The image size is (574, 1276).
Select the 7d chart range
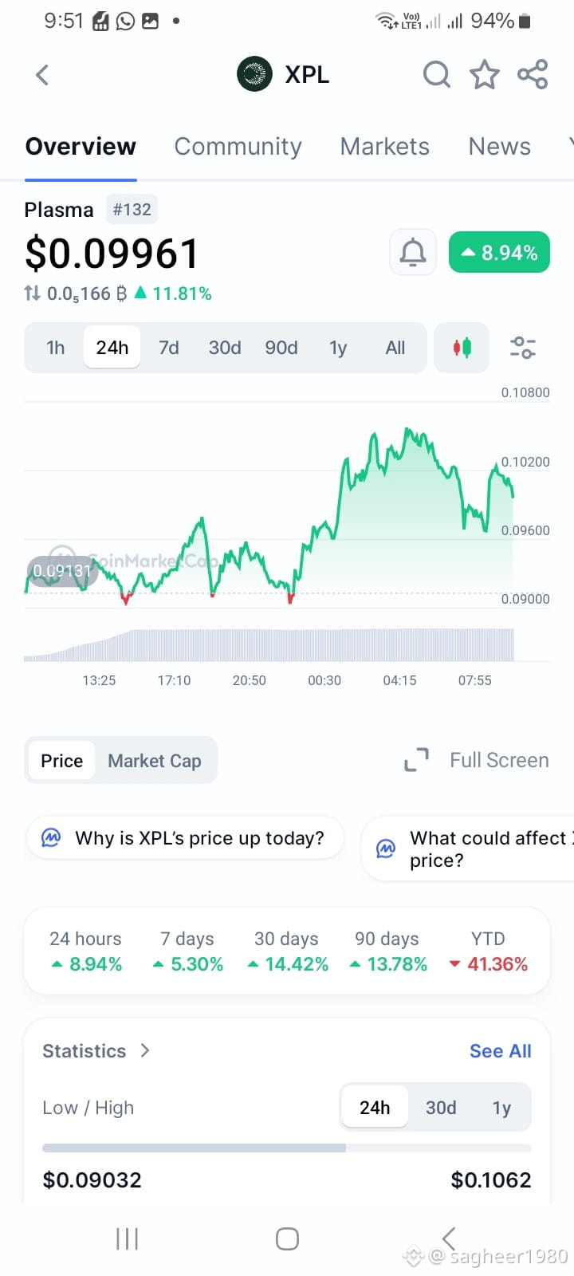coord(168,348)
